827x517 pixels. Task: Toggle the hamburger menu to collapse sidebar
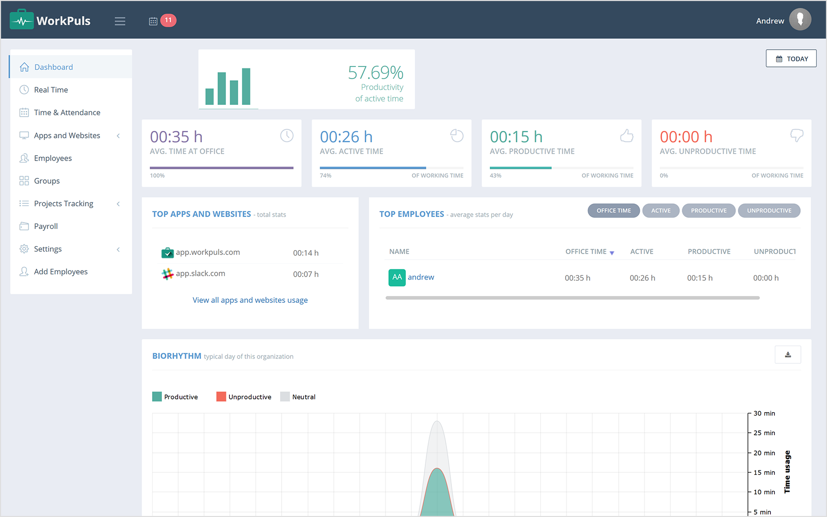(x=120, y=21)
